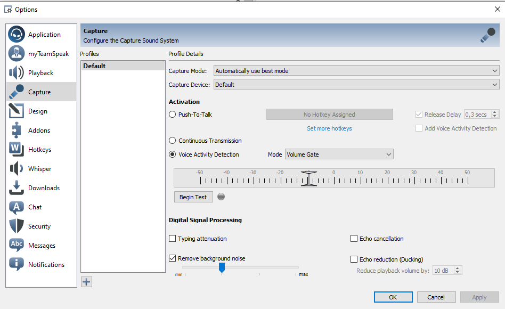This screenshot has width=505, height=309.
Task: Close the Options window
Action: pos(497,10)
